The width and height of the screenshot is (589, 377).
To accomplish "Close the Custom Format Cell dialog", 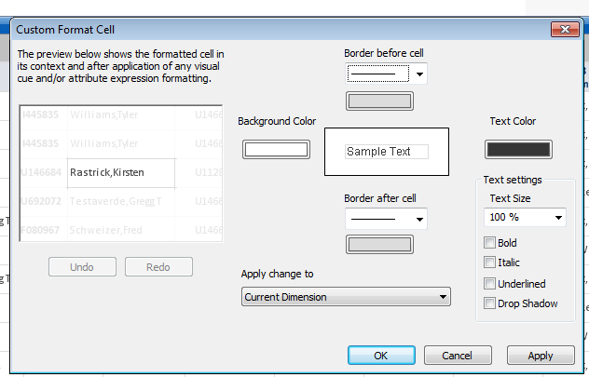I will pos(564,31).
